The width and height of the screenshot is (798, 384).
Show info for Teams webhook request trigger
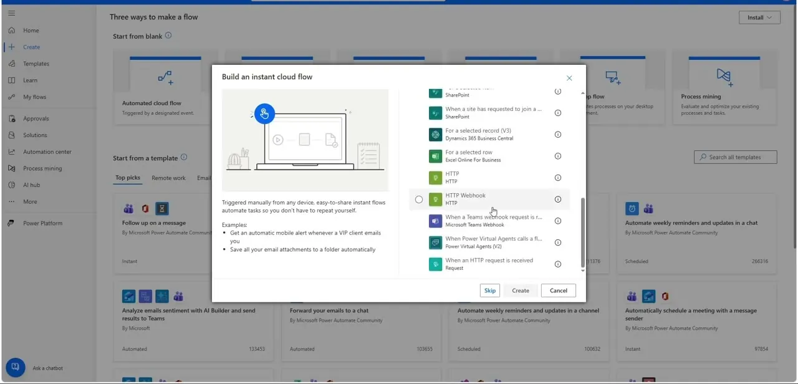(558, 221)
